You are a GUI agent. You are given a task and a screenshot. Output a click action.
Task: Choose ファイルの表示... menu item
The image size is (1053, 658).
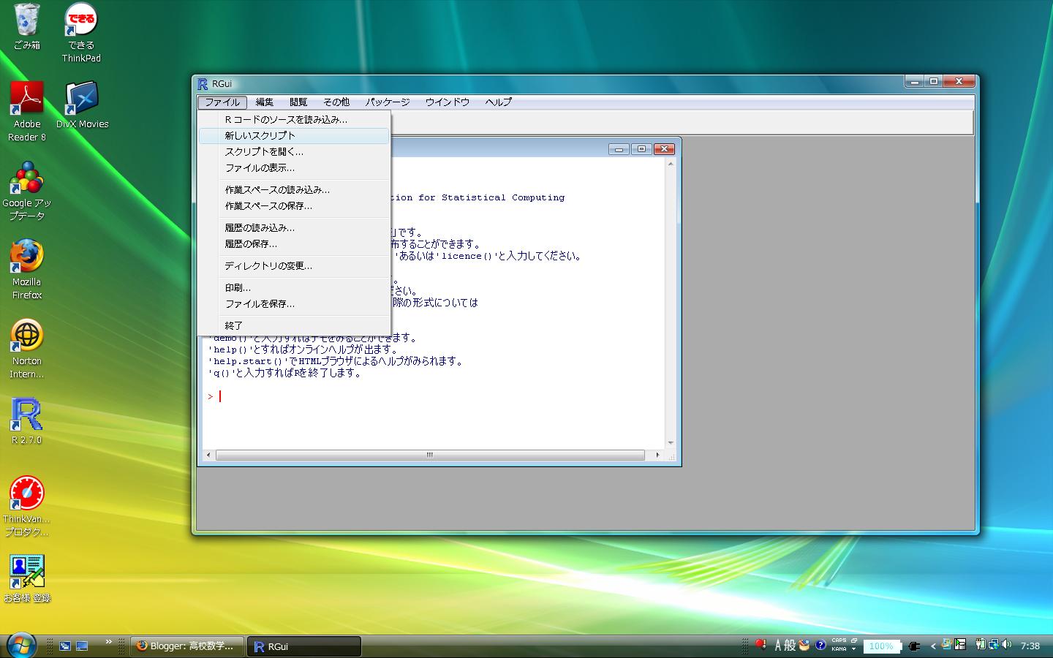pyautogui.click(x=294, y=167)
